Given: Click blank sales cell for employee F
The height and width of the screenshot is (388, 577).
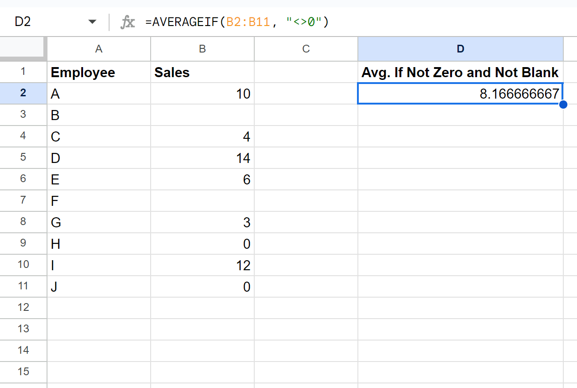Looking at the screenshot, I should 202,201.
